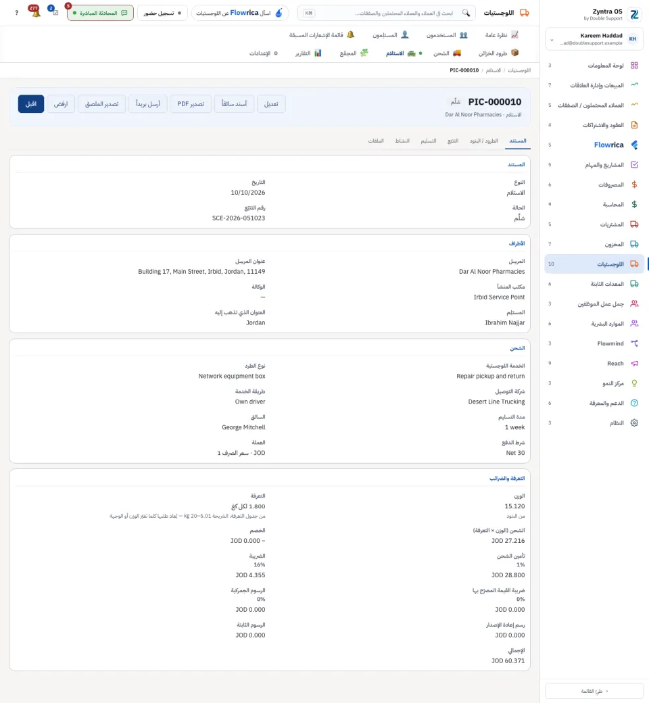Click the search magnifier icon
Viewport: 649px width, 703px height.
(466, 13)
